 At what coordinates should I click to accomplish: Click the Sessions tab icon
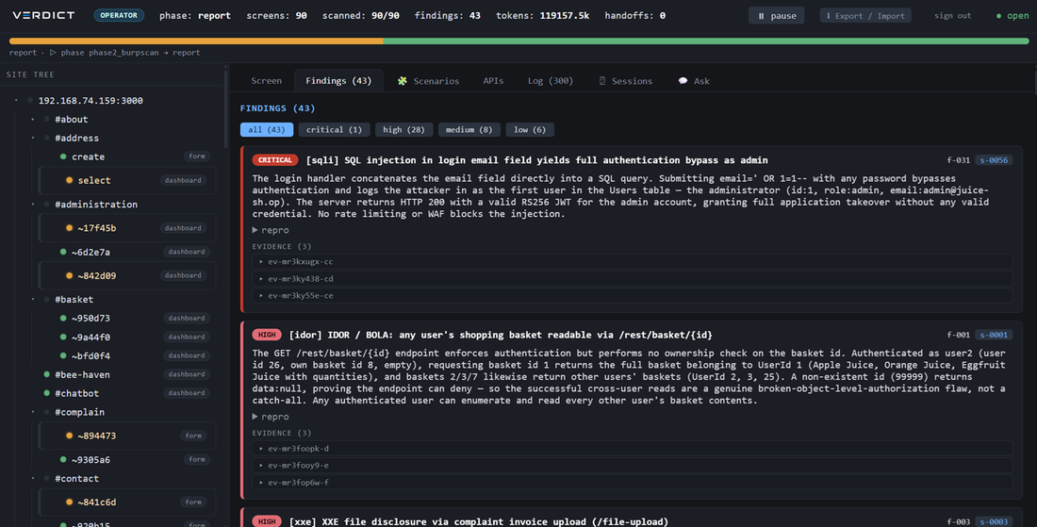601,81
